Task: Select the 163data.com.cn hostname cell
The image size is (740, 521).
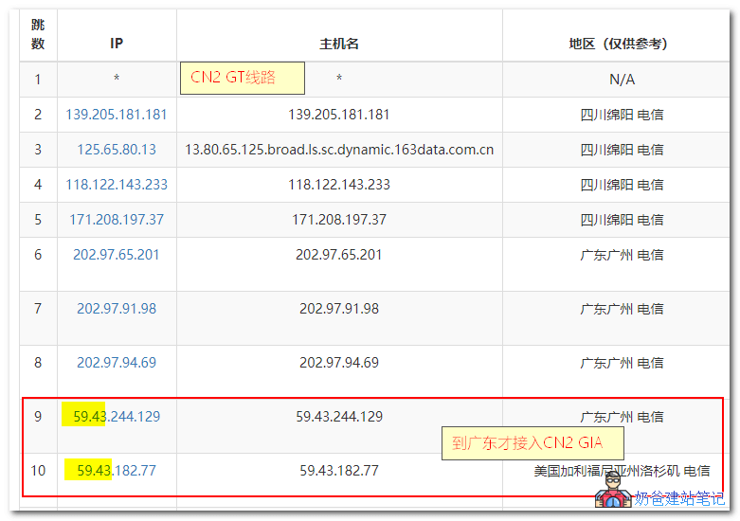Action: 339,150
